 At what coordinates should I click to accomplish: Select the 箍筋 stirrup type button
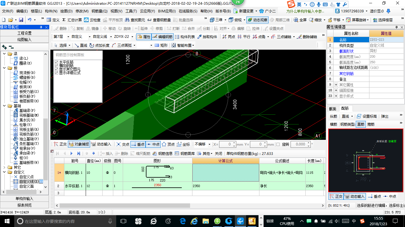point(371,124)
